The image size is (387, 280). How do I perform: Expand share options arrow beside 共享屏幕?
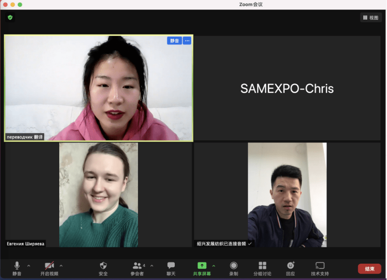214,265
